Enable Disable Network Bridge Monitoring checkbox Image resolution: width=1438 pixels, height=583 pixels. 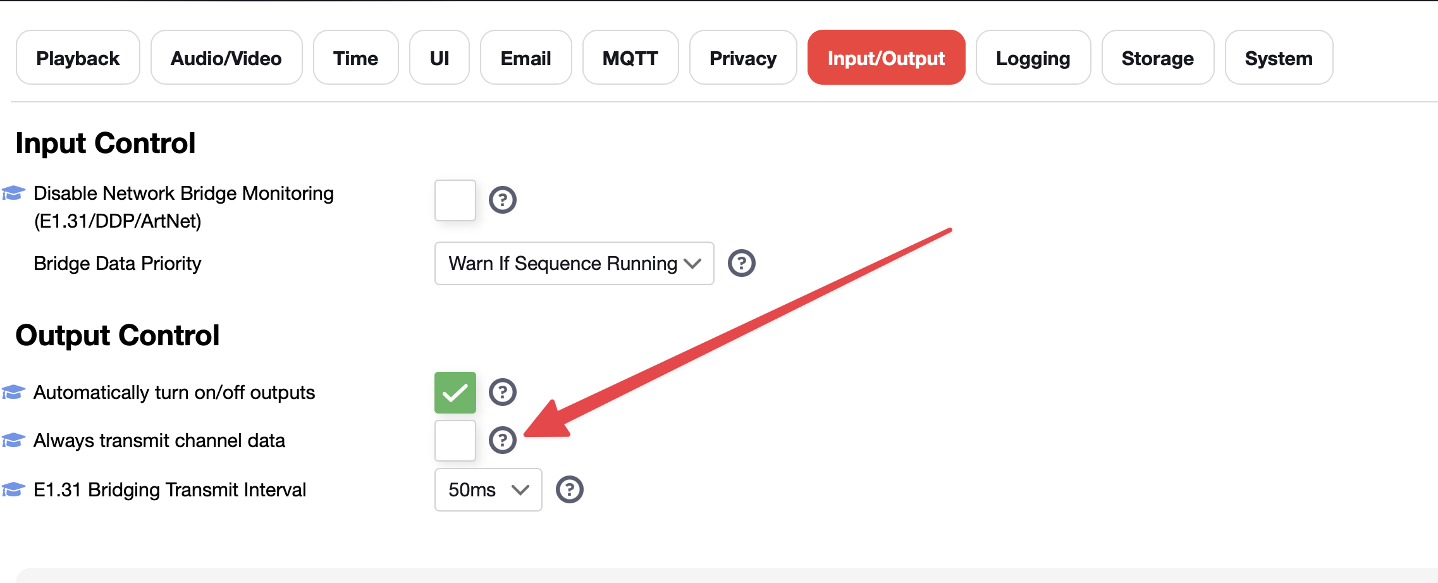click(455, 200)
